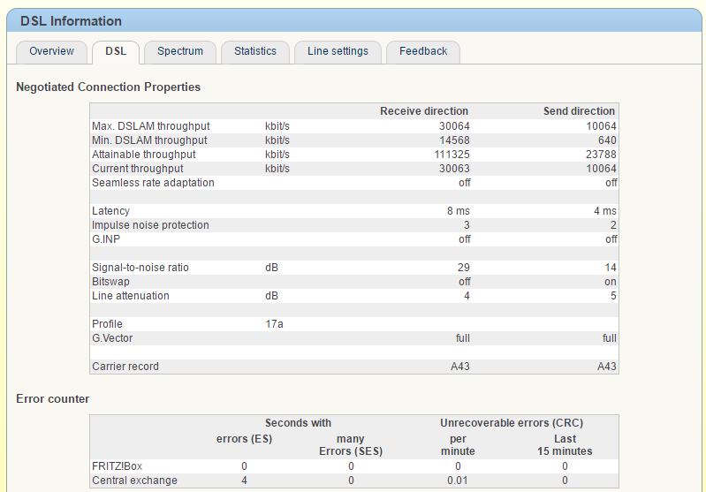706x492 pixels.
Task: Select the DSL tab
Action: (x=116, y=51)
